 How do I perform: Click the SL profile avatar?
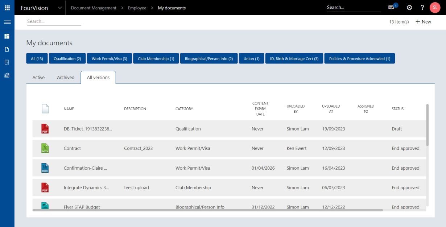click(x=435, y=7)
